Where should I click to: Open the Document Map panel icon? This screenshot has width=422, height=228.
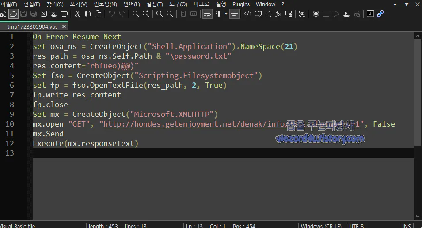[258, 14]
